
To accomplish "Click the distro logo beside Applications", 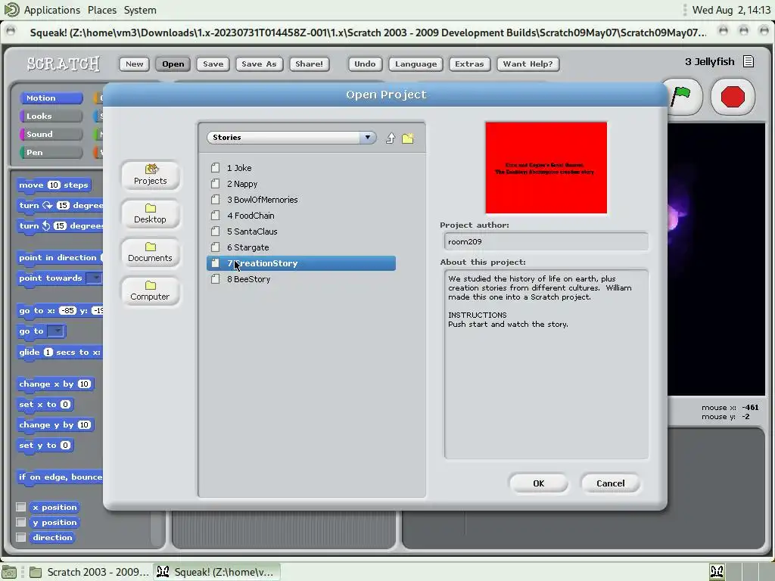I will [x=11, y=9].
